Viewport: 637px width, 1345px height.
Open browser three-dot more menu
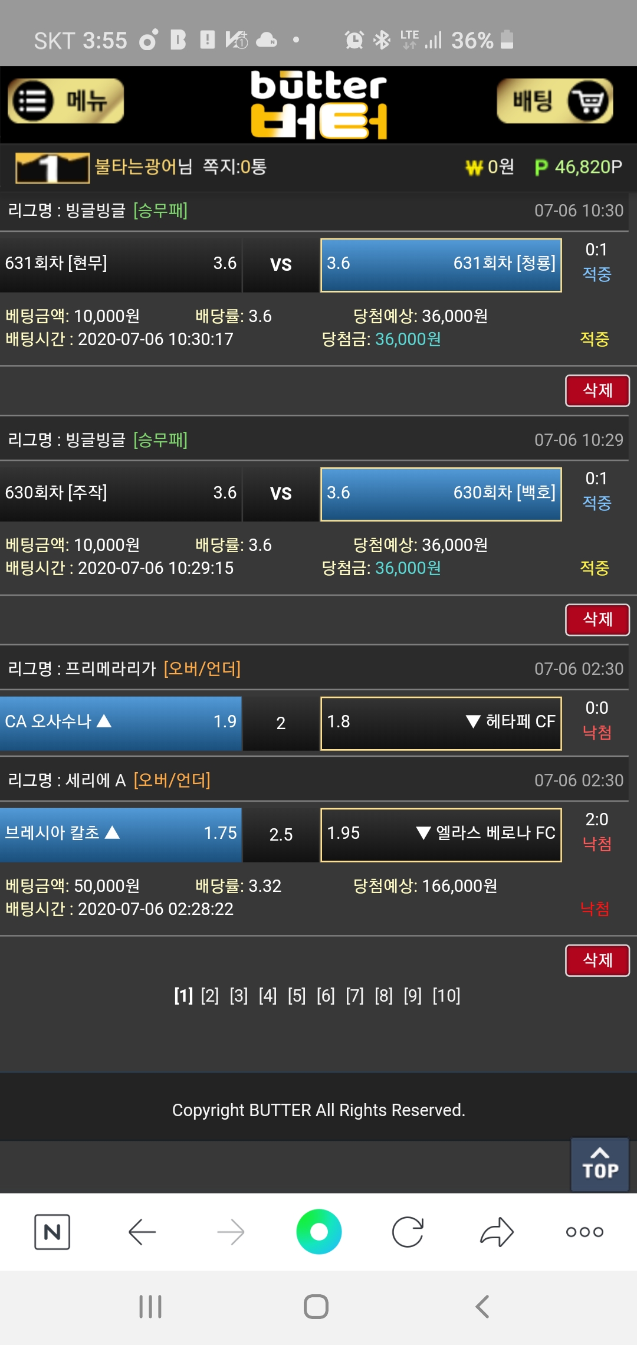pyautogui.click(x=584, y=1232)
